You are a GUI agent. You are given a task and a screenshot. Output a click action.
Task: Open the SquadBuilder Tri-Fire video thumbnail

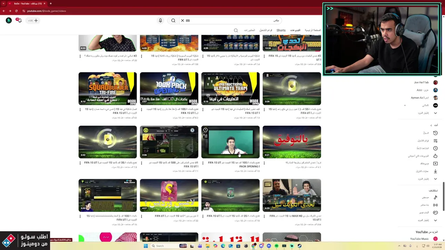pyautogui.click(x=108, y=89)
